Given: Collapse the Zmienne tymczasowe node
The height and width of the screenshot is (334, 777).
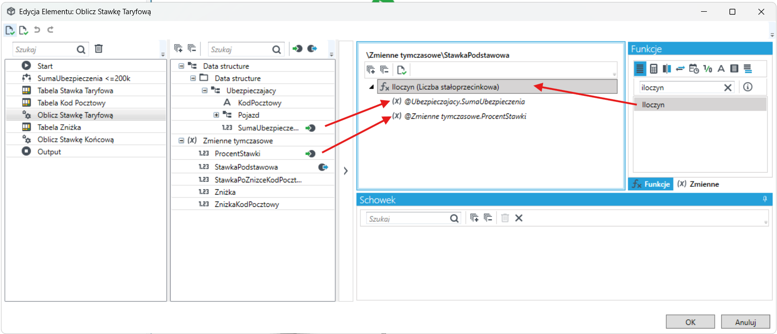Looking at the screenshot, I should tap(181, 140).
